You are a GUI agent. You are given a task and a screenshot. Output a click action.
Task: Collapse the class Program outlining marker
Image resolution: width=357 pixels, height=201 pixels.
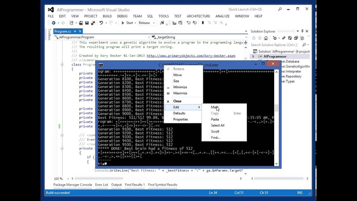pos(62,64)
